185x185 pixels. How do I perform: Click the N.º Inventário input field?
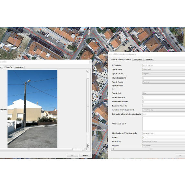pyautogui.click(x=164, y=65)
